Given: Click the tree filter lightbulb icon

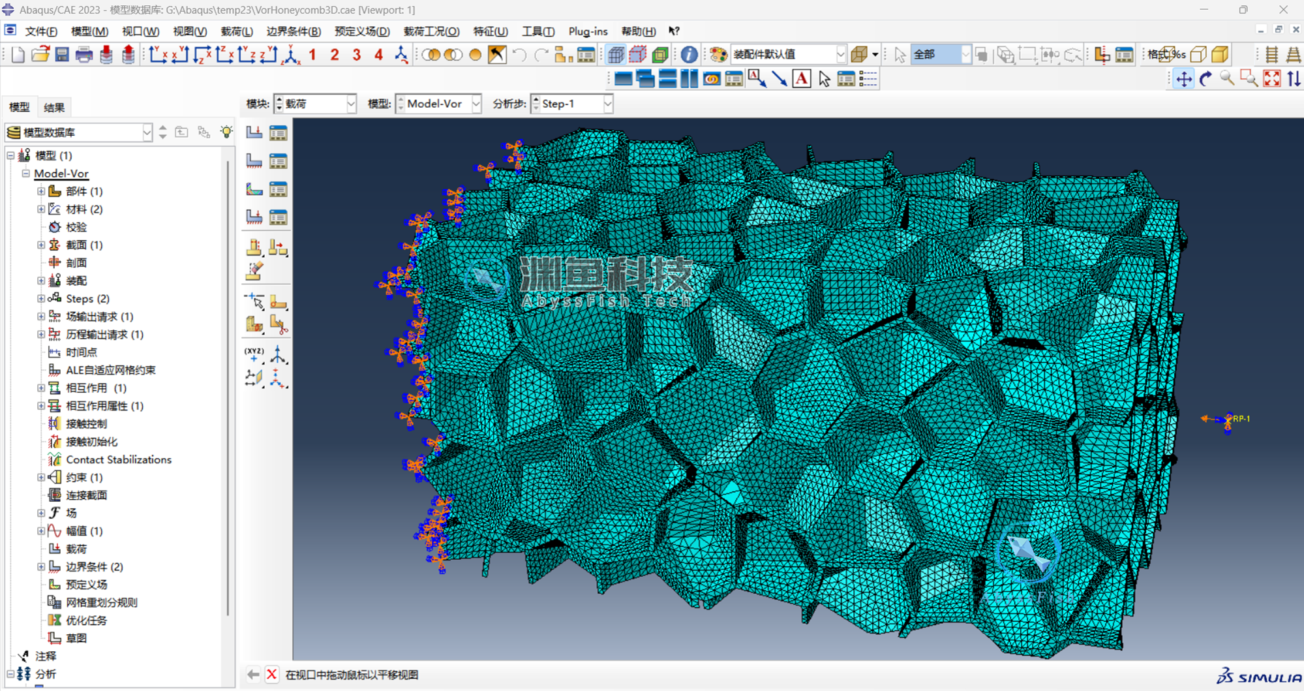Looking at the screenshot, I should [226, 132].
